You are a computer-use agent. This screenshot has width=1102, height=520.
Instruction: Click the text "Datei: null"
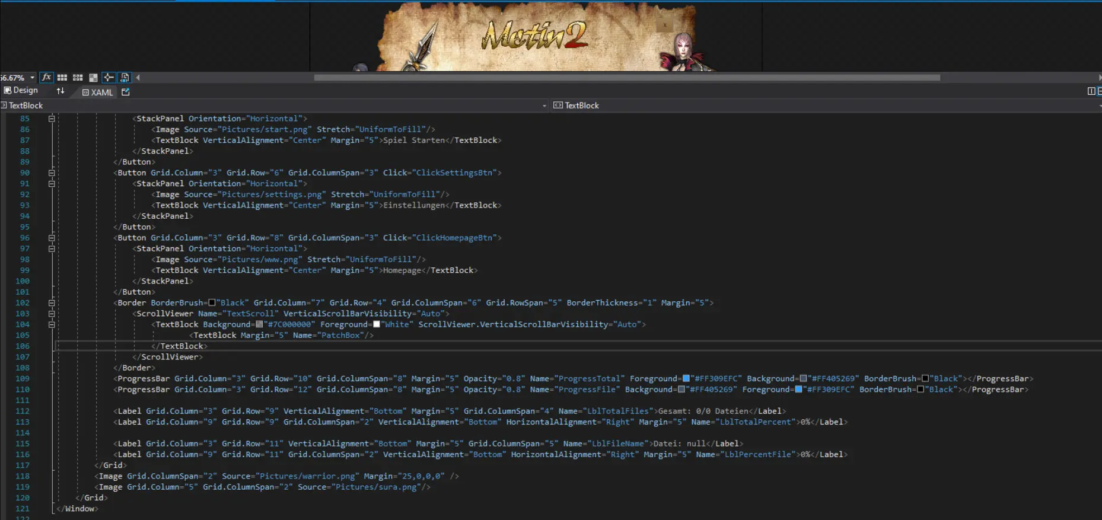[x=680, y=444]
